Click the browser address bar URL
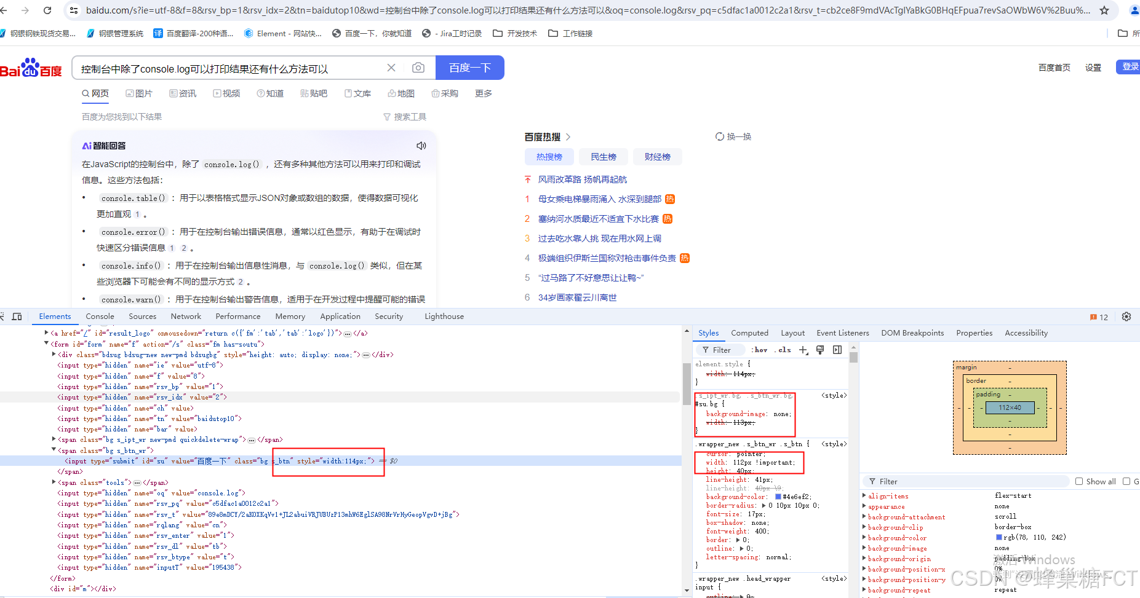 (588, 10)
